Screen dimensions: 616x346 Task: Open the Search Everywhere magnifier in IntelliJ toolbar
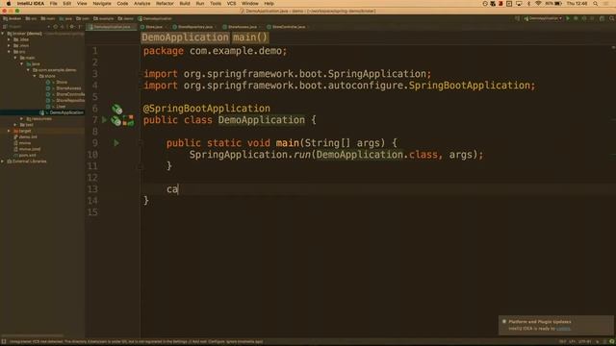tap(612, 18)
